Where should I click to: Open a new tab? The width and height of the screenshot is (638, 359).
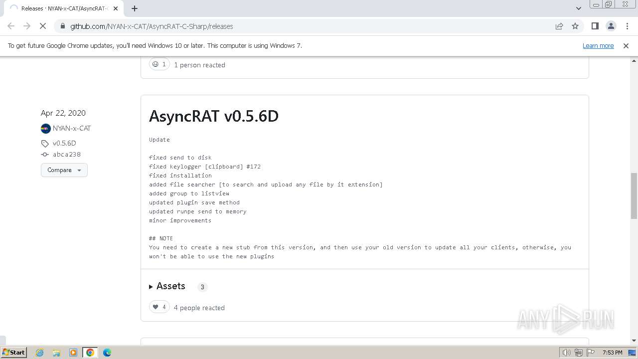coord(135,8)
